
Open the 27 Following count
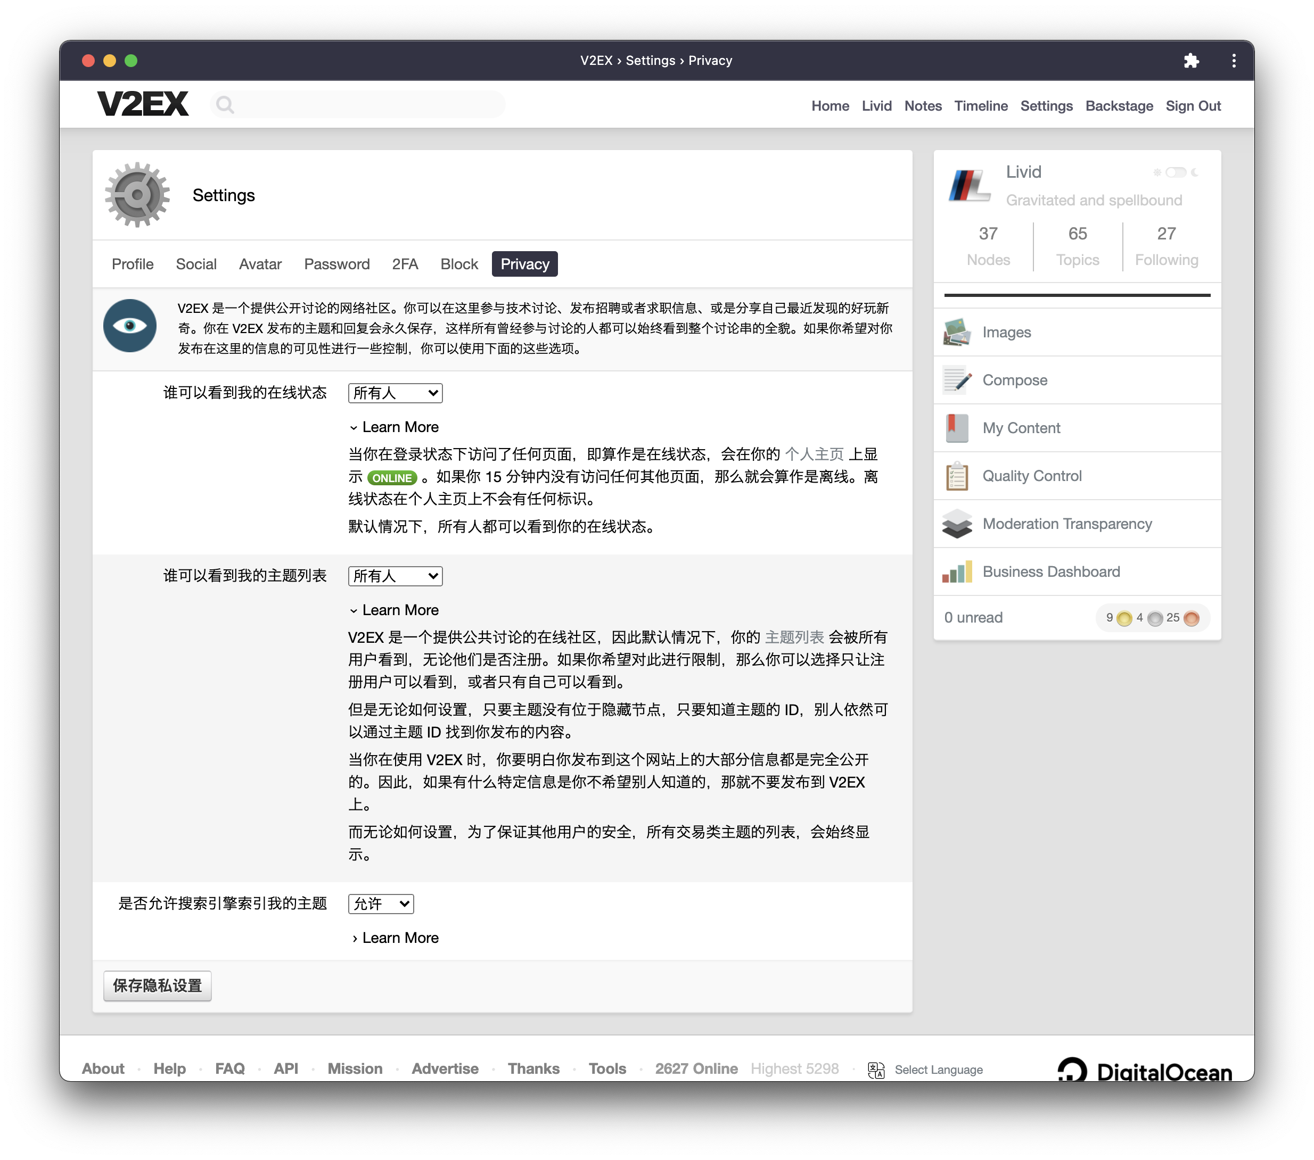pyautogui.click(x=1166, y=246)
